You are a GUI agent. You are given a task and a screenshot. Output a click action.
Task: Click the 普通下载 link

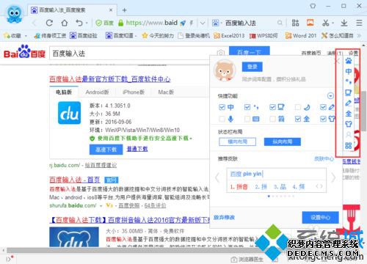tap(137, 149)
